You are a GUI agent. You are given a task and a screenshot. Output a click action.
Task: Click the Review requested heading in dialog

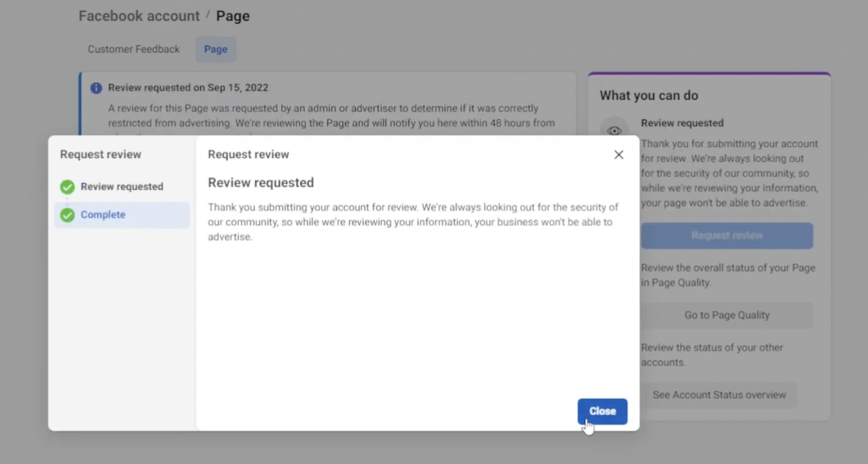click(261, 183)
